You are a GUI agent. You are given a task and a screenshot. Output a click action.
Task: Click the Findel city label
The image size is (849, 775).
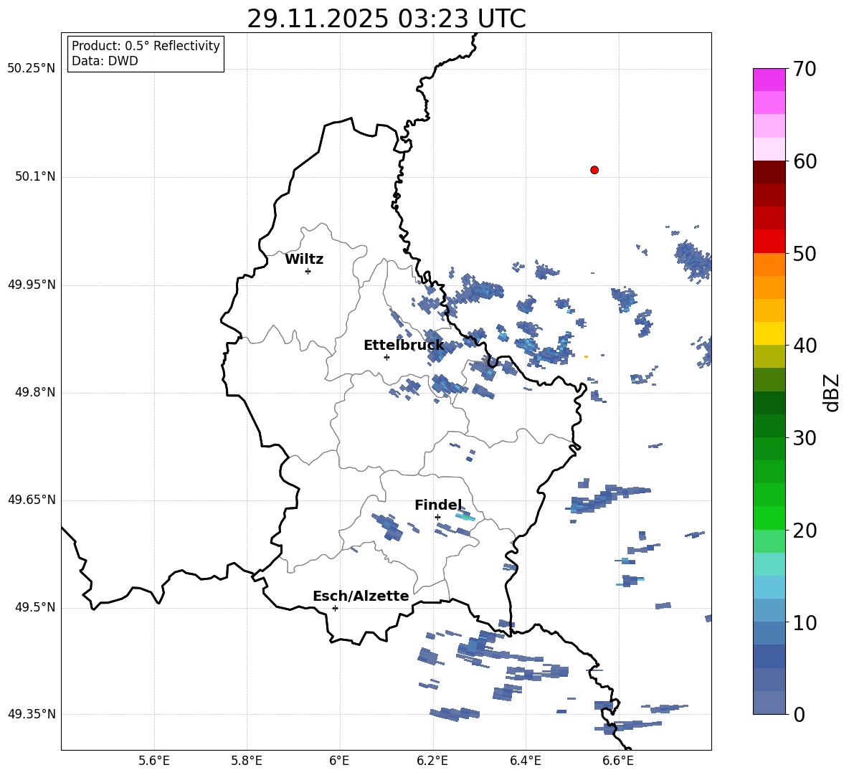(438, 505)
